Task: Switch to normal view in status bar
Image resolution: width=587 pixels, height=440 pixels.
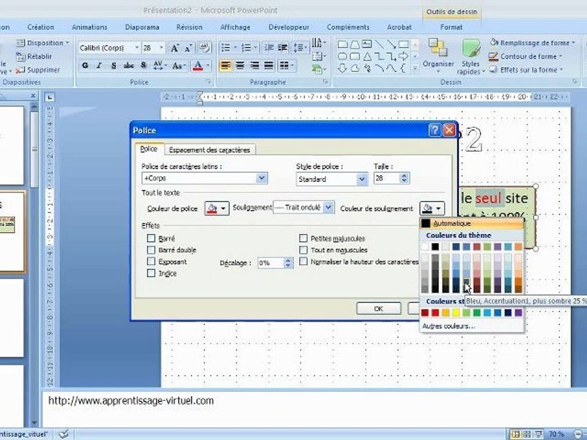Action: tap(515, 435)
